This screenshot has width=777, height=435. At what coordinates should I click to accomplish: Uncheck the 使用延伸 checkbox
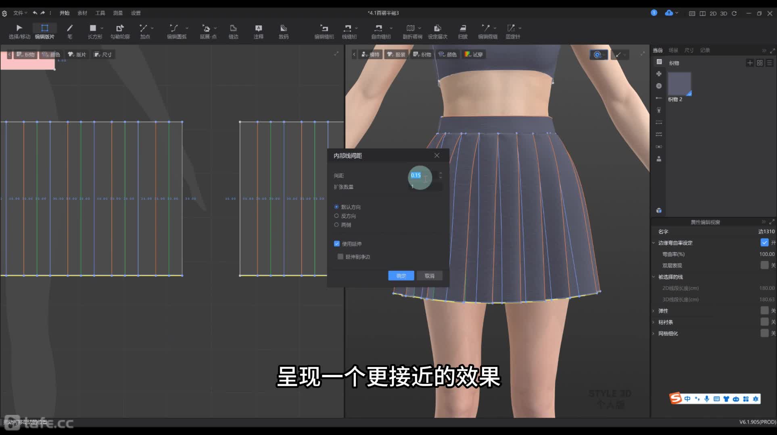(x=337, y=244)
